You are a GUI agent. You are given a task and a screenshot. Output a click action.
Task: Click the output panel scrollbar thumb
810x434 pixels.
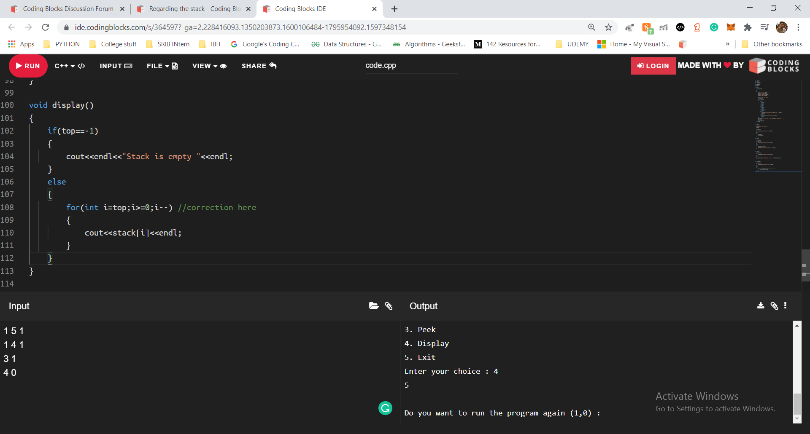click(x=797, y=404)
